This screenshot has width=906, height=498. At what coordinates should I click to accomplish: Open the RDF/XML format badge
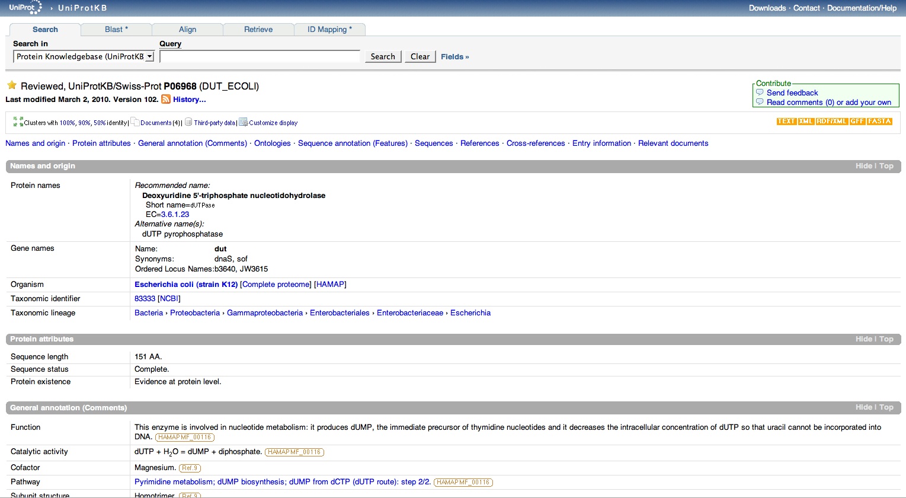[831, 121]
